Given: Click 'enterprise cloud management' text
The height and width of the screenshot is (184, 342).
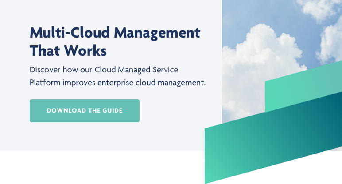Looking at the screenshot, I should point(163,83).
